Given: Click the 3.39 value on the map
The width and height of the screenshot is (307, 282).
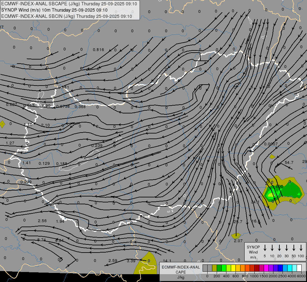Looking at the screenshot, I should 131,261.
